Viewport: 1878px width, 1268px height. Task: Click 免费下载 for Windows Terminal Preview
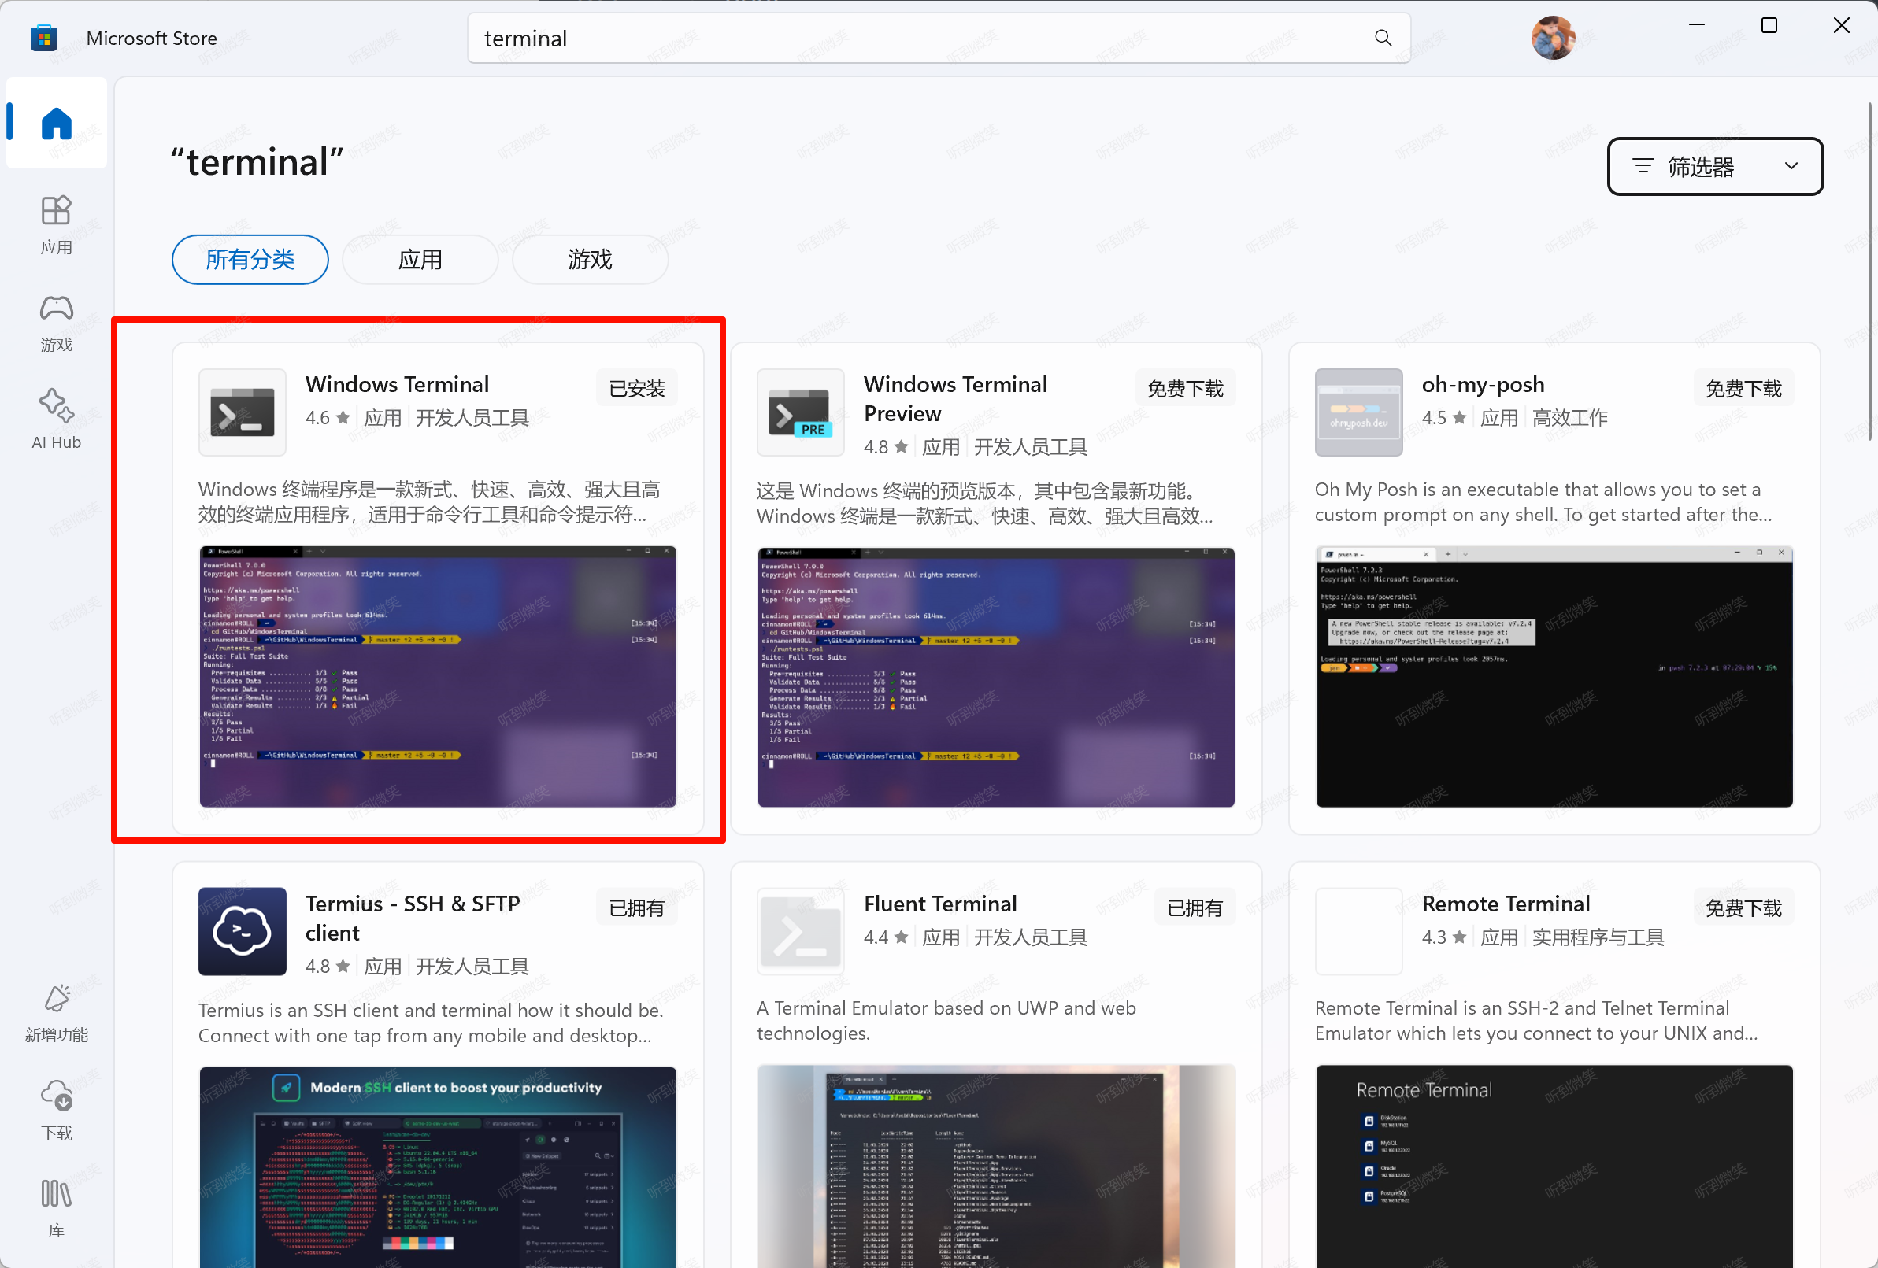coord(1186,389)
